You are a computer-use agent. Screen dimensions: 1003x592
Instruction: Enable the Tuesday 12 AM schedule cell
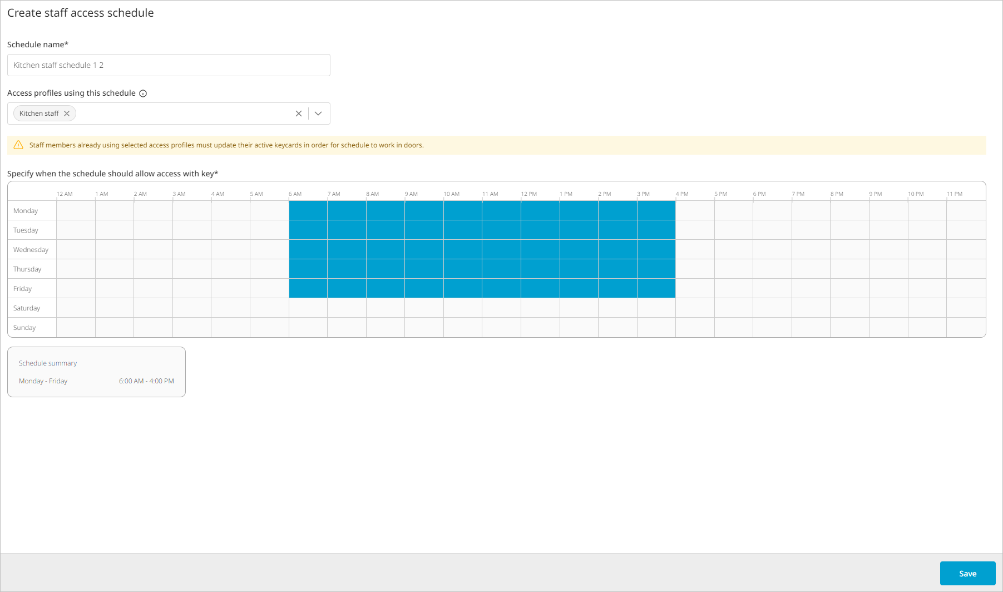(x=76, y=230)
